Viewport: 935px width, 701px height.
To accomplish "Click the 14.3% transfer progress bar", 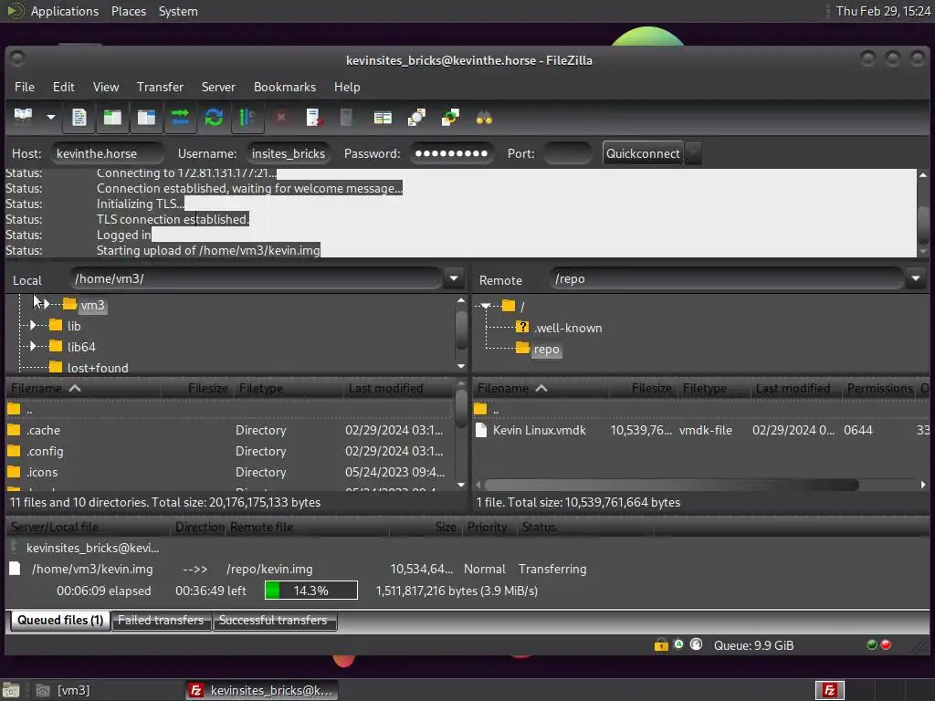I will [x=311, y=591].
